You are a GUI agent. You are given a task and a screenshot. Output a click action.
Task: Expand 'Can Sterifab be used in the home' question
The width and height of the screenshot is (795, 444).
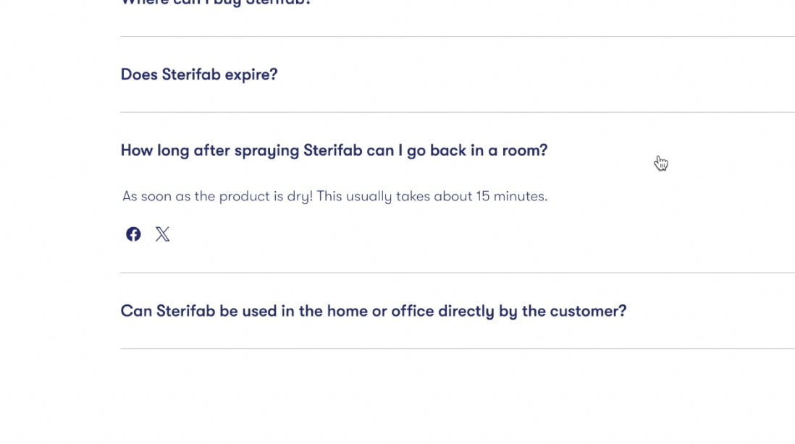[x=374, y=311]
